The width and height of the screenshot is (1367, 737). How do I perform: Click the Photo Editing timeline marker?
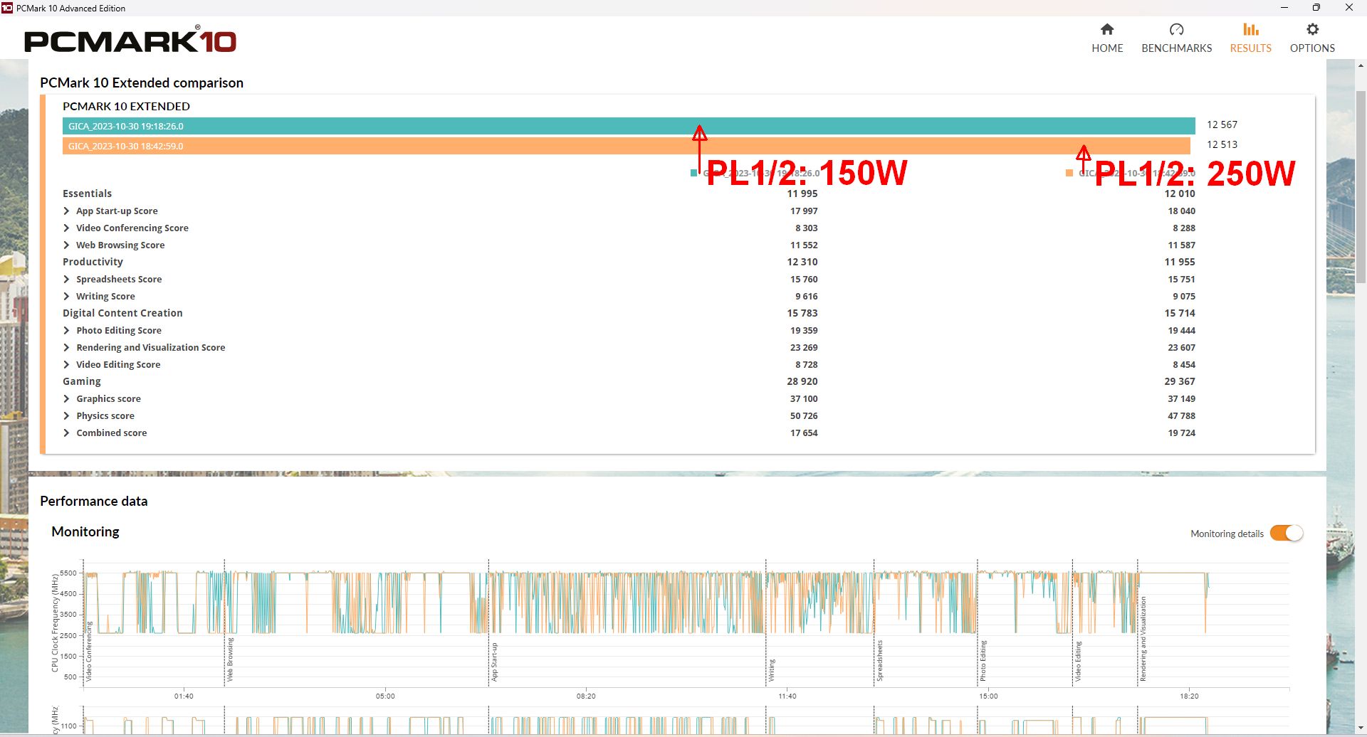[x=983, y=661]
